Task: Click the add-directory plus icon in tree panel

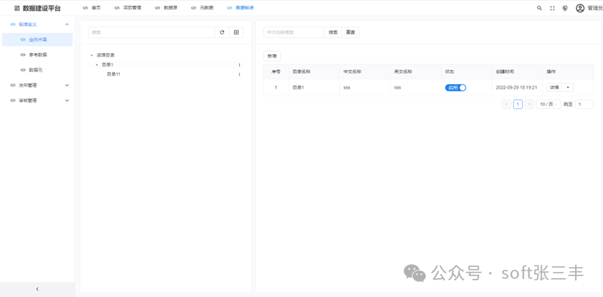Action: tap(236, 32)
